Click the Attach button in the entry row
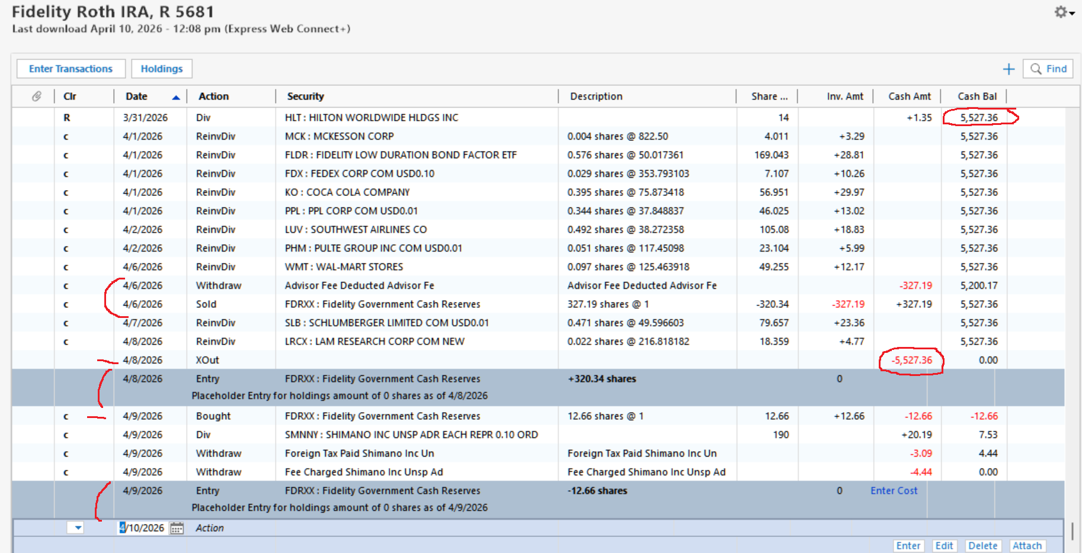This screenshot has height=553, width=1082. [1027, 546]
